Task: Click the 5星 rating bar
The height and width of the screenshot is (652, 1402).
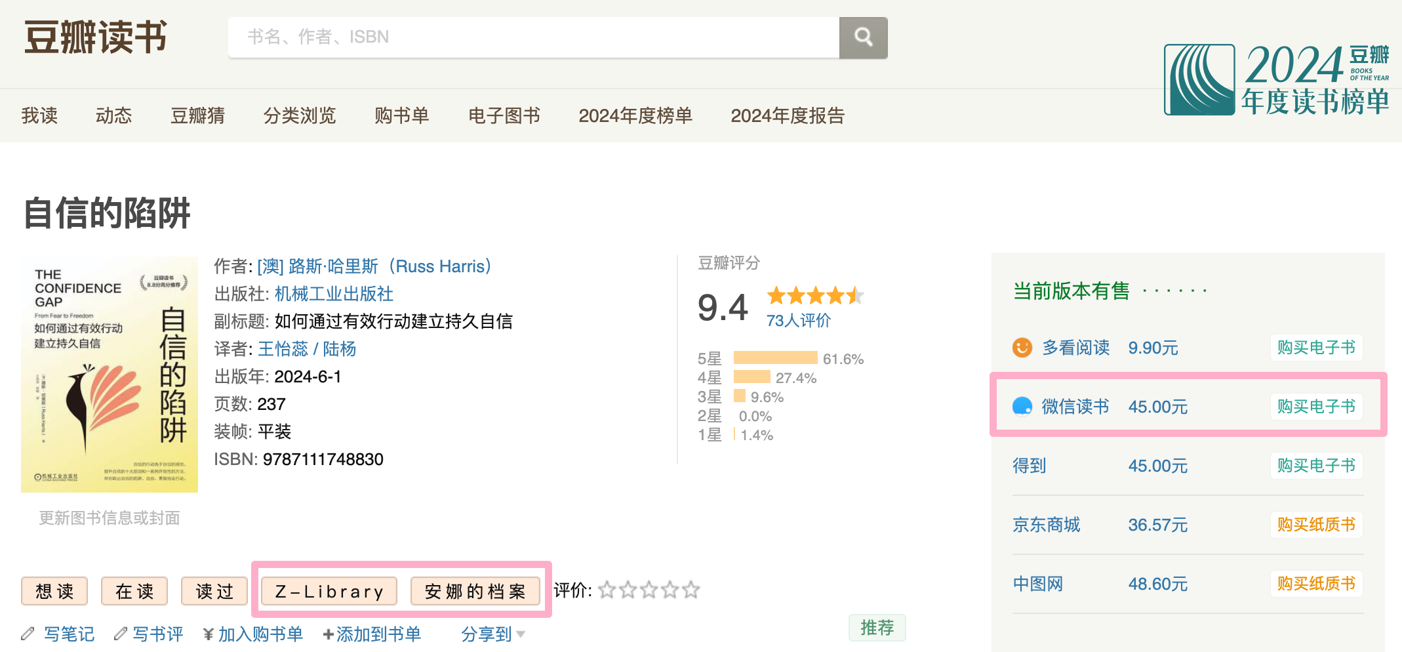Action: click(x=776, y=358)
